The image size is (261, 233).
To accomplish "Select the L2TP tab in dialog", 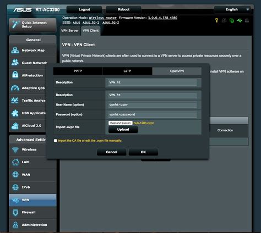I will [127, 71].
